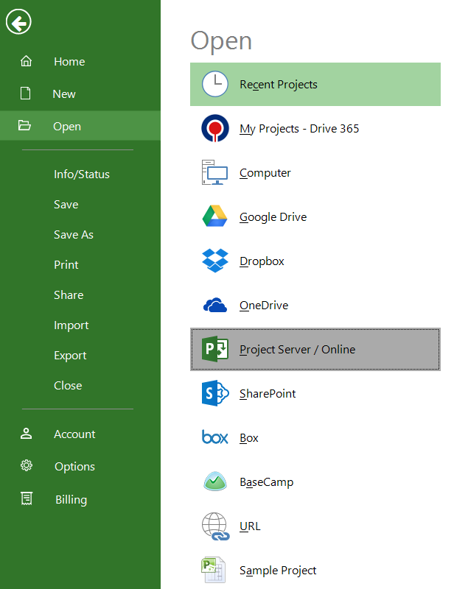Click the Recent Projects clock icon

(215, 84)
